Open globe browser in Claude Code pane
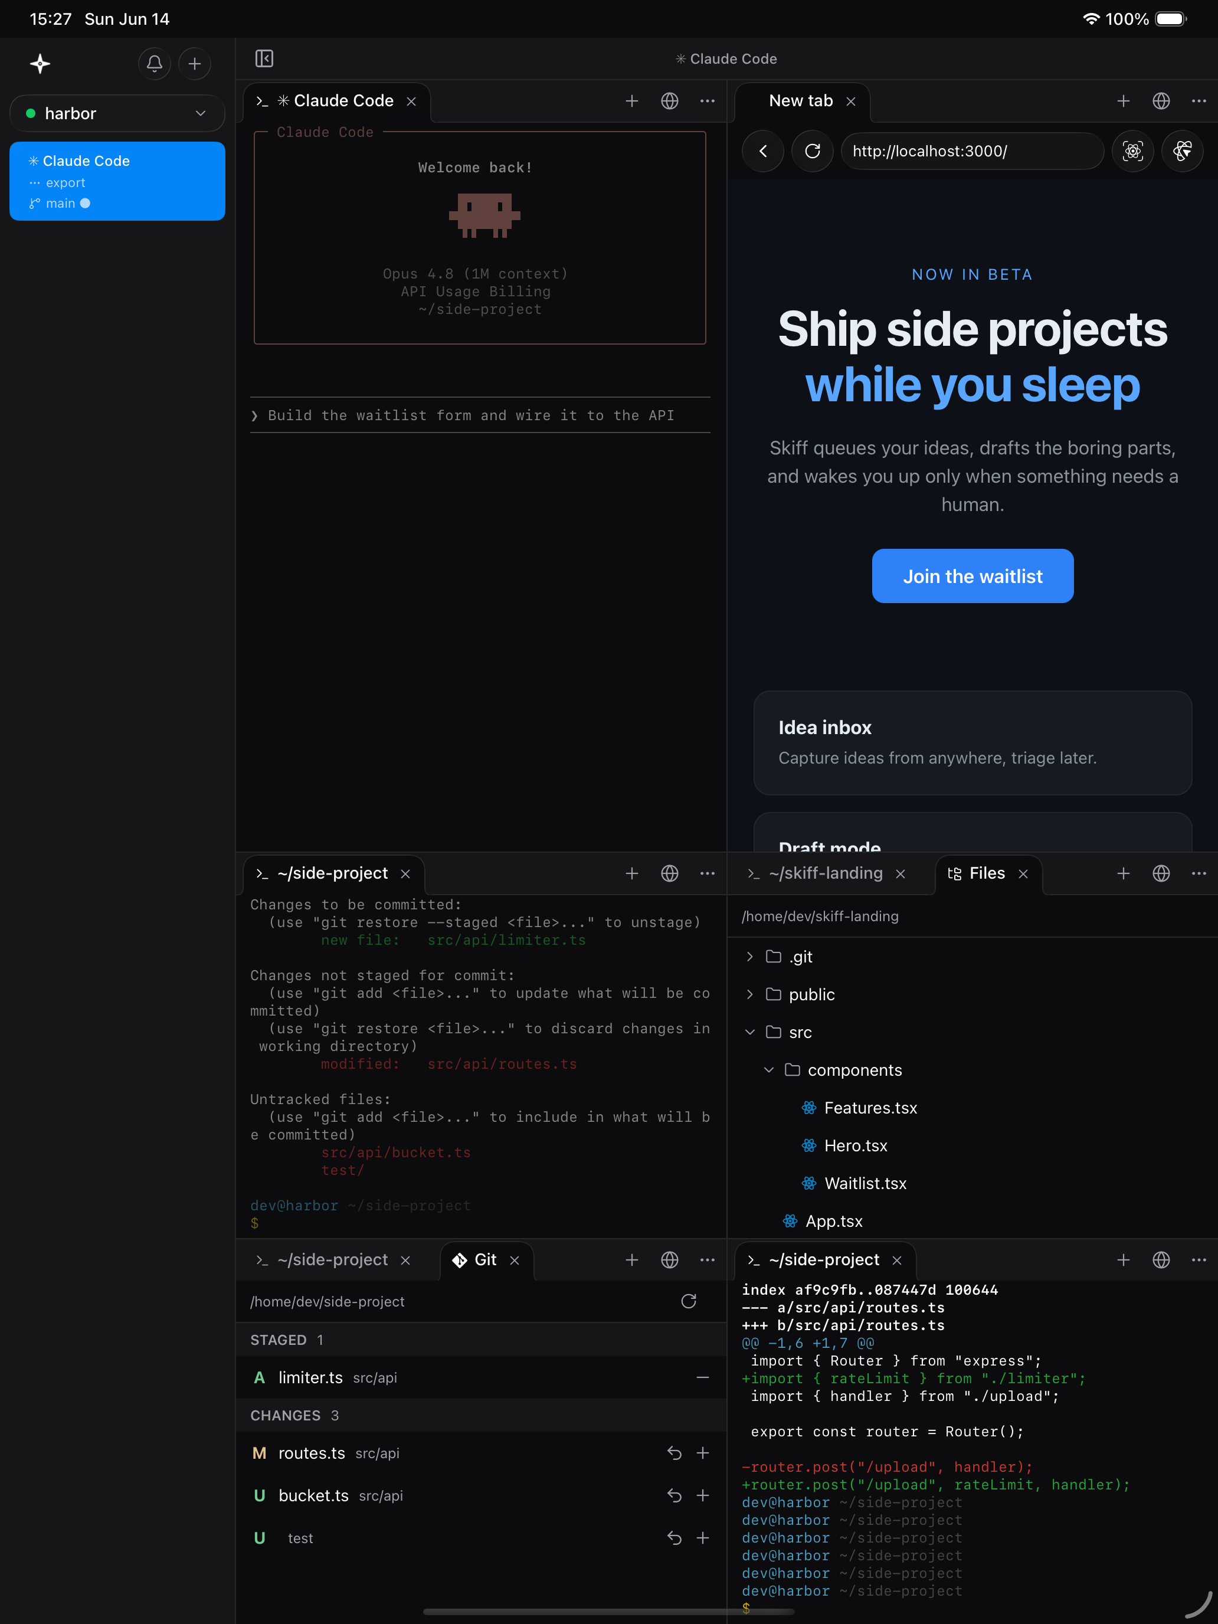This screenshot has width=1218, height=1624. (x=670, y=100)
